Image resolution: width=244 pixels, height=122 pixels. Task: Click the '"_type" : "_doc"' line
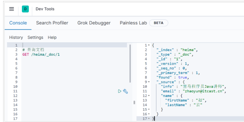tap(175, 54)
